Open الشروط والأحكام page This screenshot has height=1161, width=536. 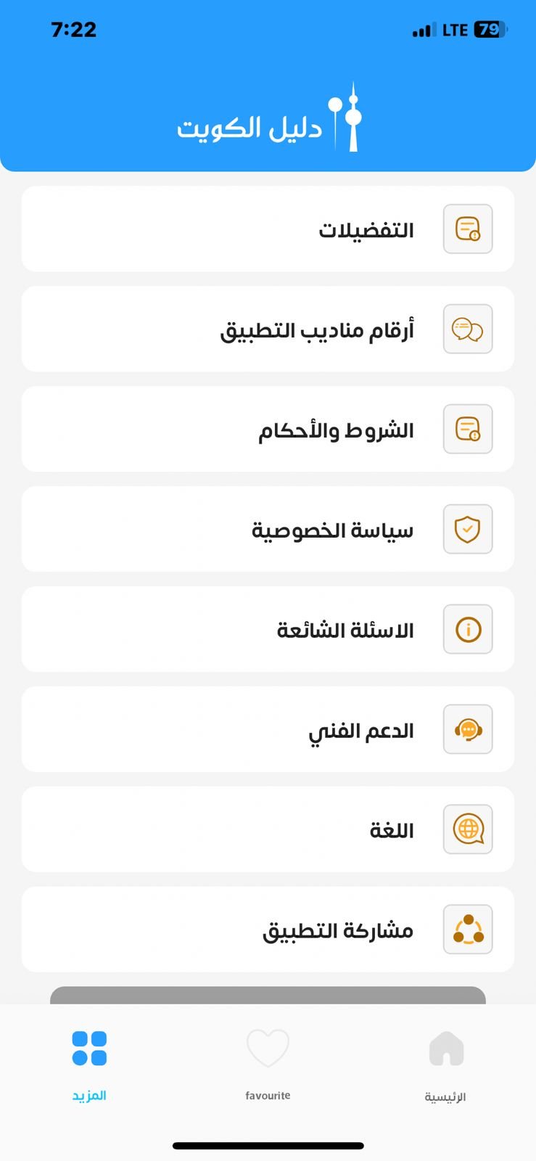[x=336, y=430]
